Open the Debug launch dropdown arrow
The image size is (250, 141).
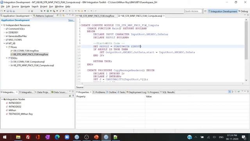click(44, 11)
